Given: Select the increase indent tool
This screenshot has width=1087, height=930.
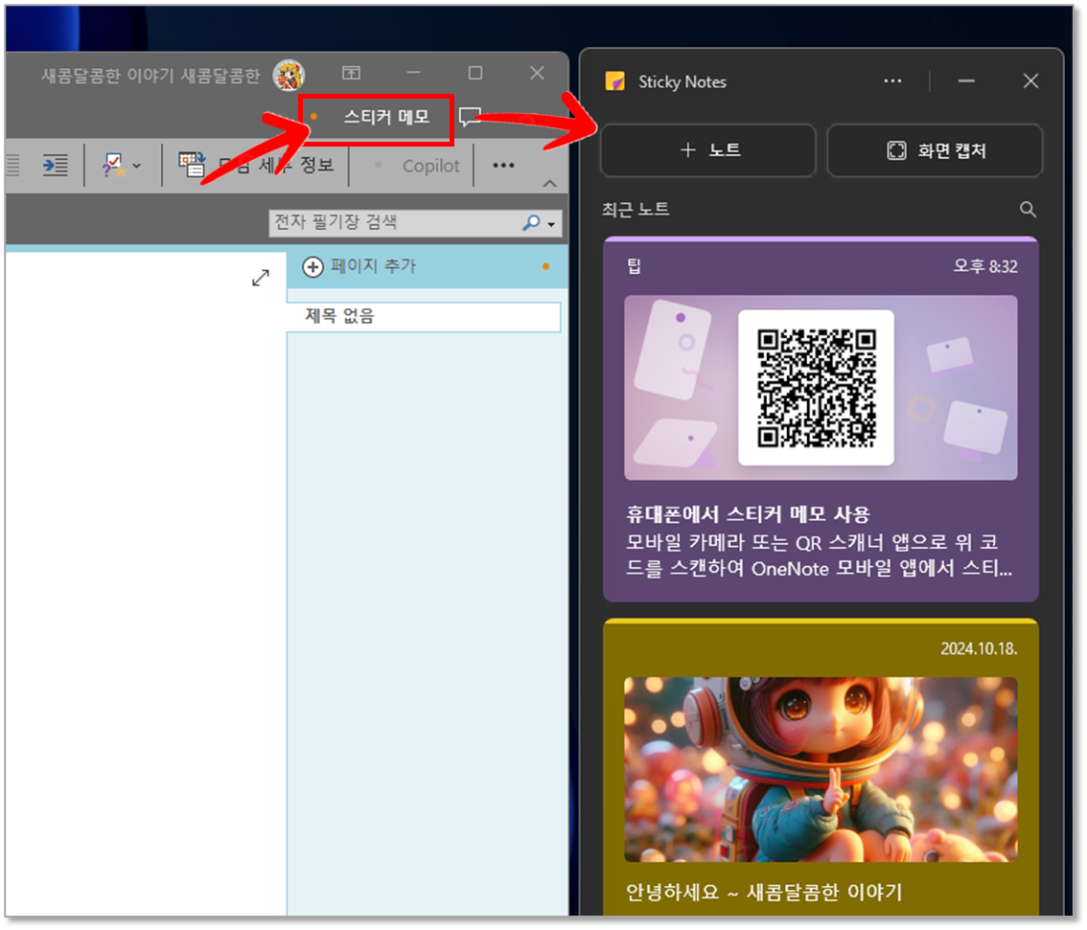Looking at the screenshot, I should click(x=55, y=164).
